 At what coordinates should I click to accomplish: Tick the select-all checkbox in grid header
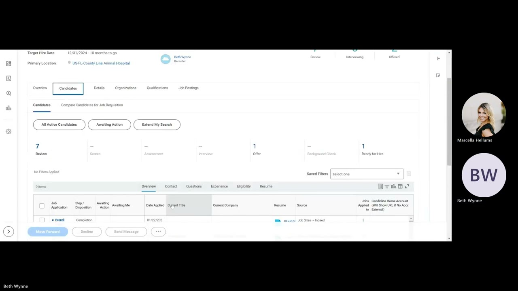tap(42, 206)
